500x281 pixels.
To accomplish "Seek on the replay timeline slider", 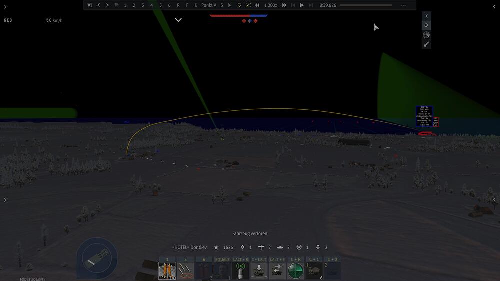I will [366, 5].
